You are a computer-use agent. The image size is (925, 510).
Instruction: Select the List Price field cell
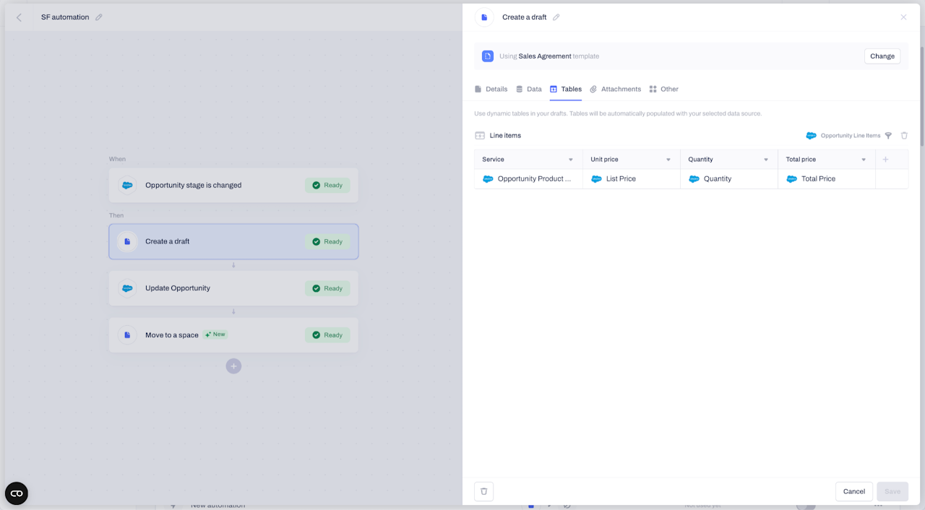point(632,179)
